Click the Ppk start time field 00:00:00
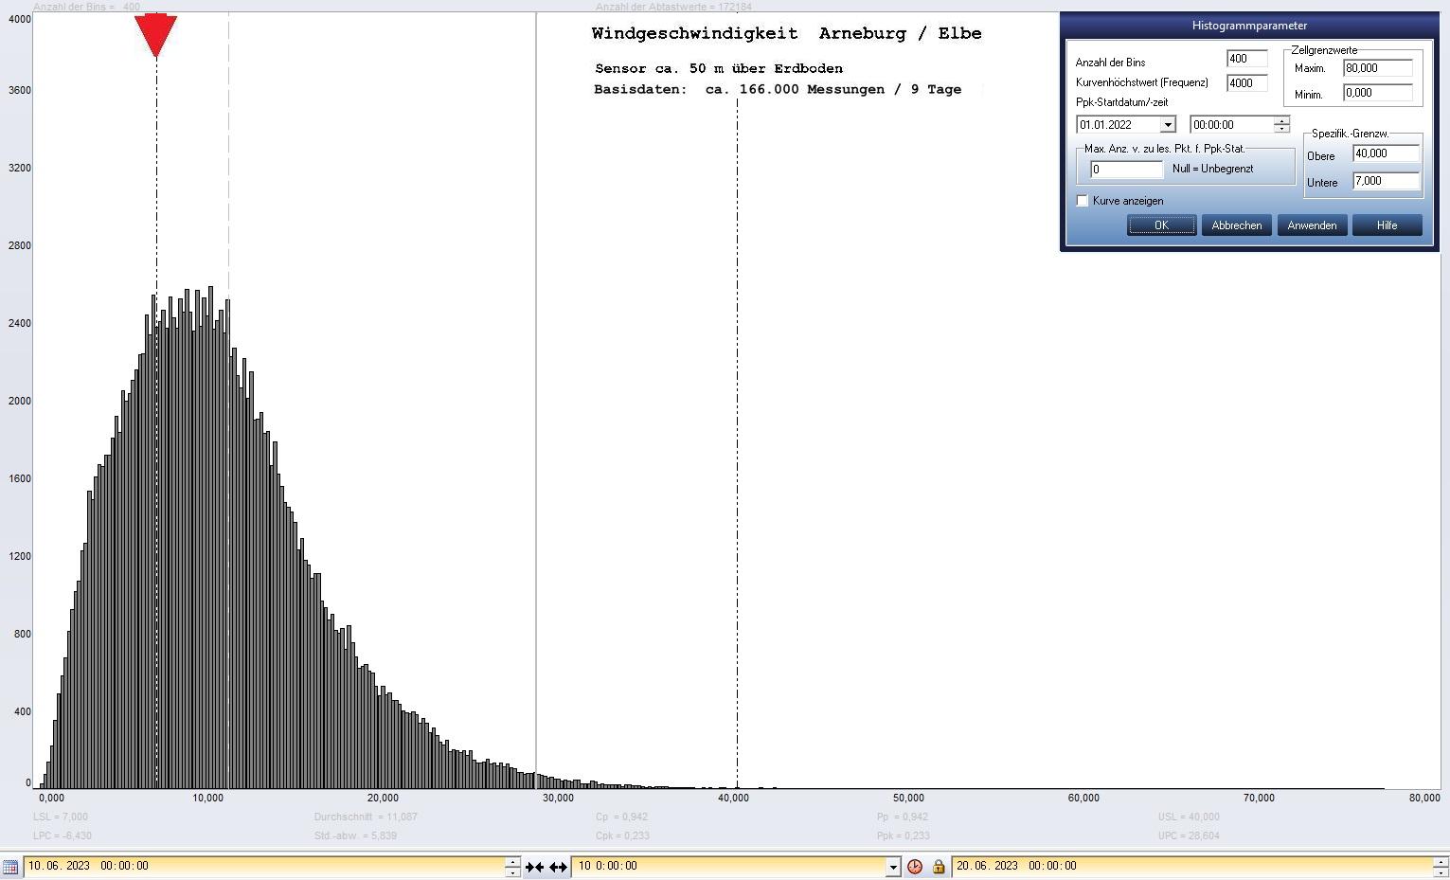 point(1231,125)
